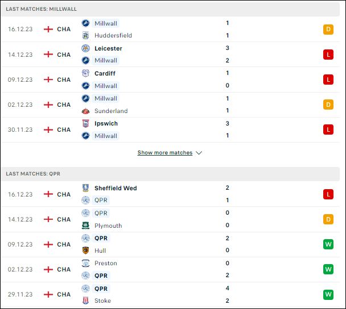Open the Show more matches link
The height and width of the screenshot is (309, 346).
[x=165, y=153]
